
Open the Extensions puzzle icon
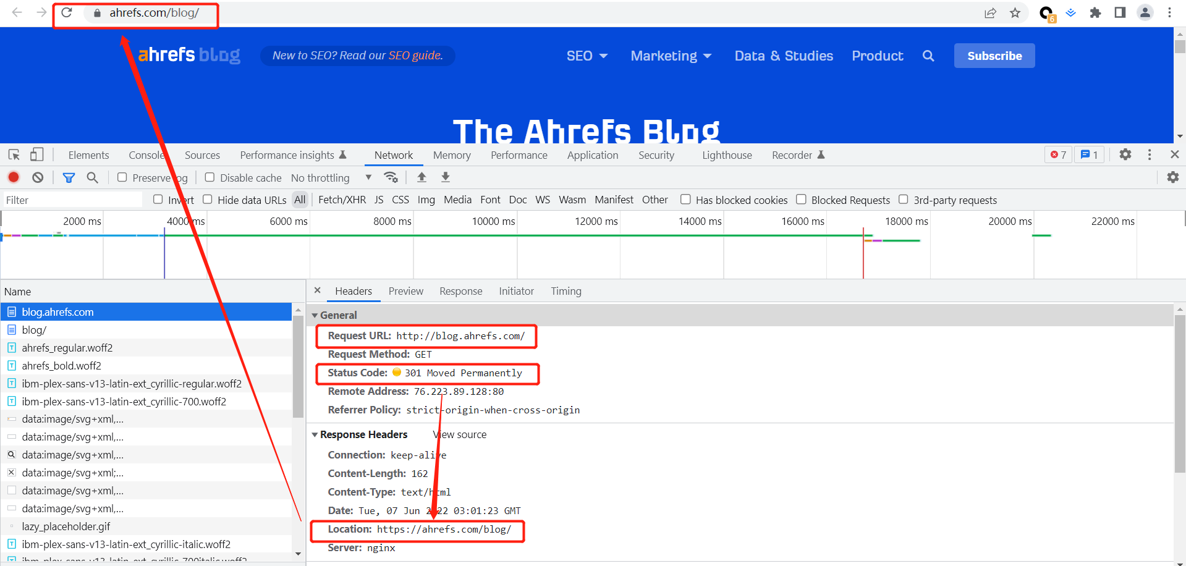(1095, 13)
